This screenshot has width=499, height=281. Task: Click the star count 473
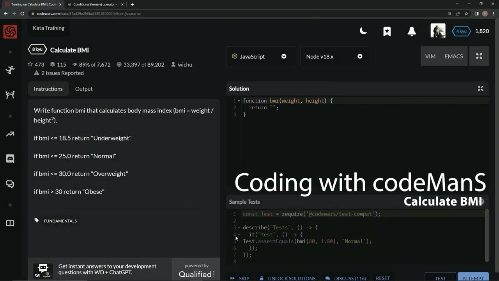pos(36,64)
